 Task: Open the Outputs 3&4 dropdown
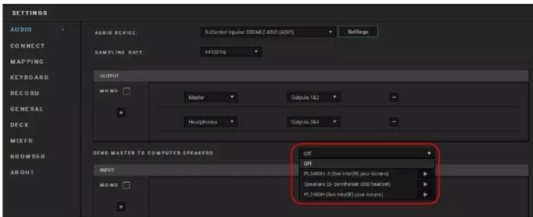click(313, 122)
